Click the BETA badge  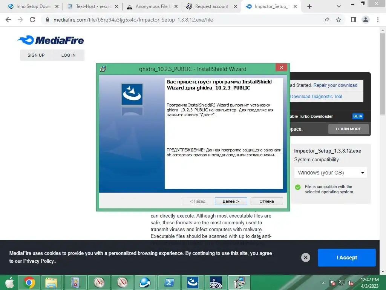[x=358, y=116]
